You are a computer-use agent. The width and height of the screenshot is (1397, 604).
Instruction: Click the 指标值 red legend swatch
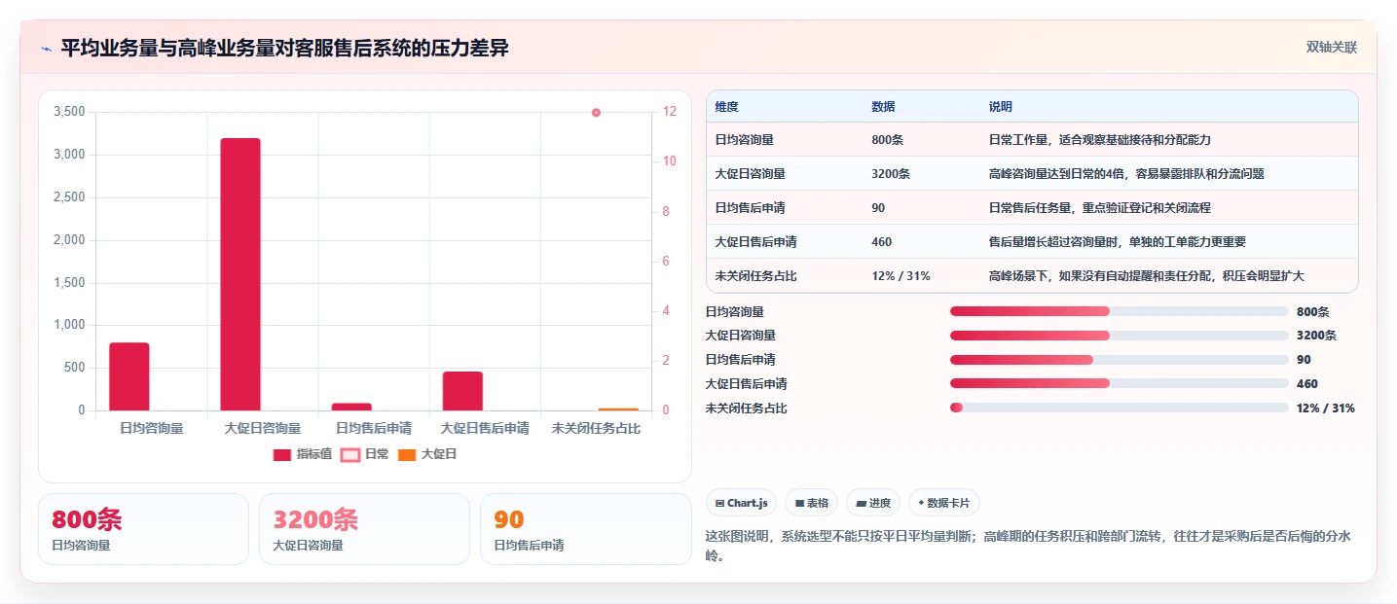(x=282, y=454)
